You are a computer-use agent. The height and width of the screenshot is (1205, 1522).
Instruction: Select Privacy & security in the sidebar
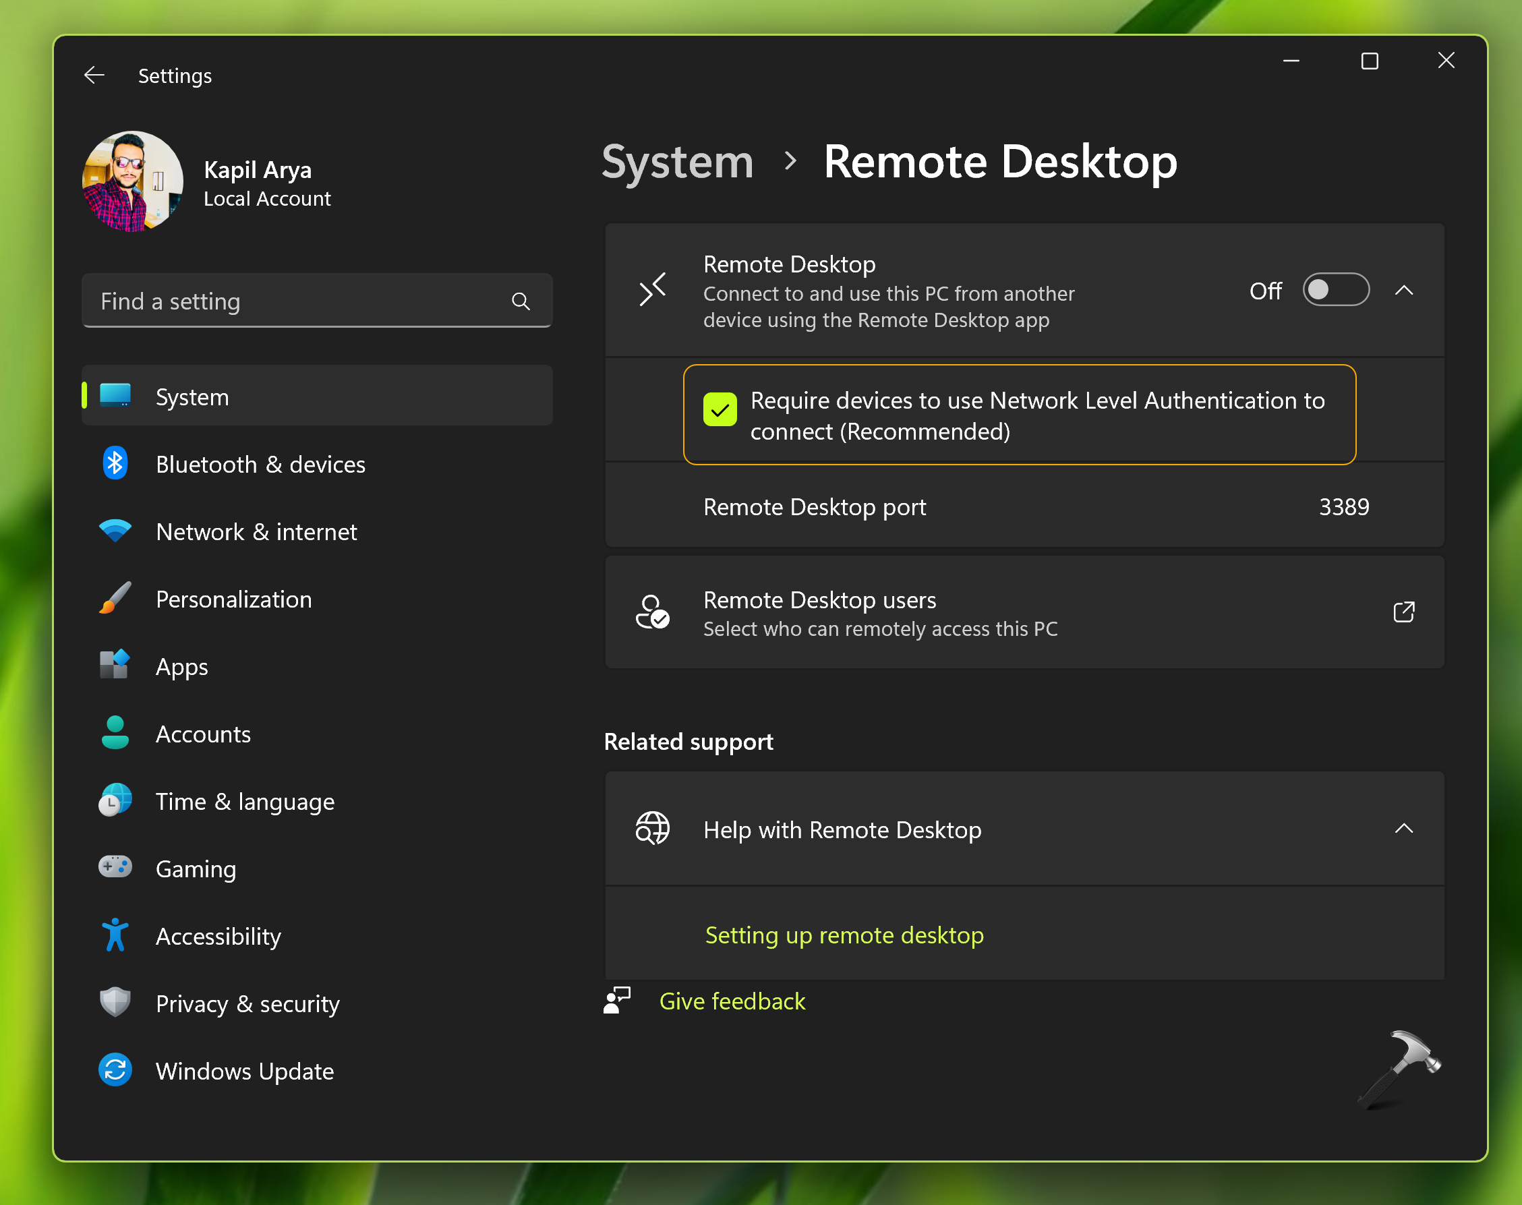click(247, 1004)
